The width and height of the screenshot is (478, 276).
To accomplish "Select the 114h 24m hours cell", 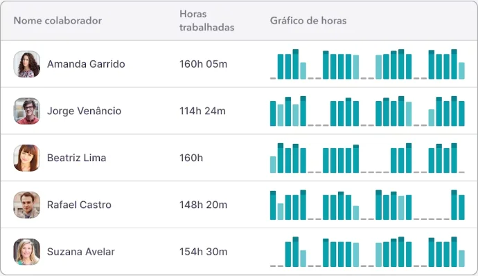I will click(202, 111).
